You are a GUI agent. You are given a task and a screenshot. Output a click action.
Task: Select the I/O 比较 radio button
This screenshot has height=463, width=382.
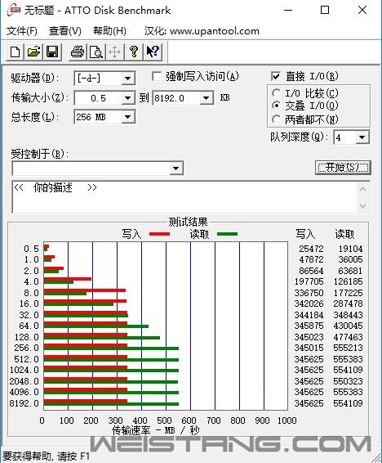click(x=276, y=93)
